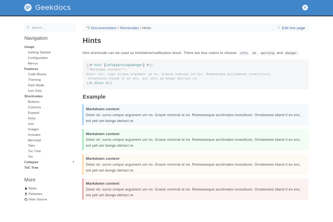Click the Shortcodes breadcrumb link
The height and width of the screenshot is (222, 333).
[129, 28]
